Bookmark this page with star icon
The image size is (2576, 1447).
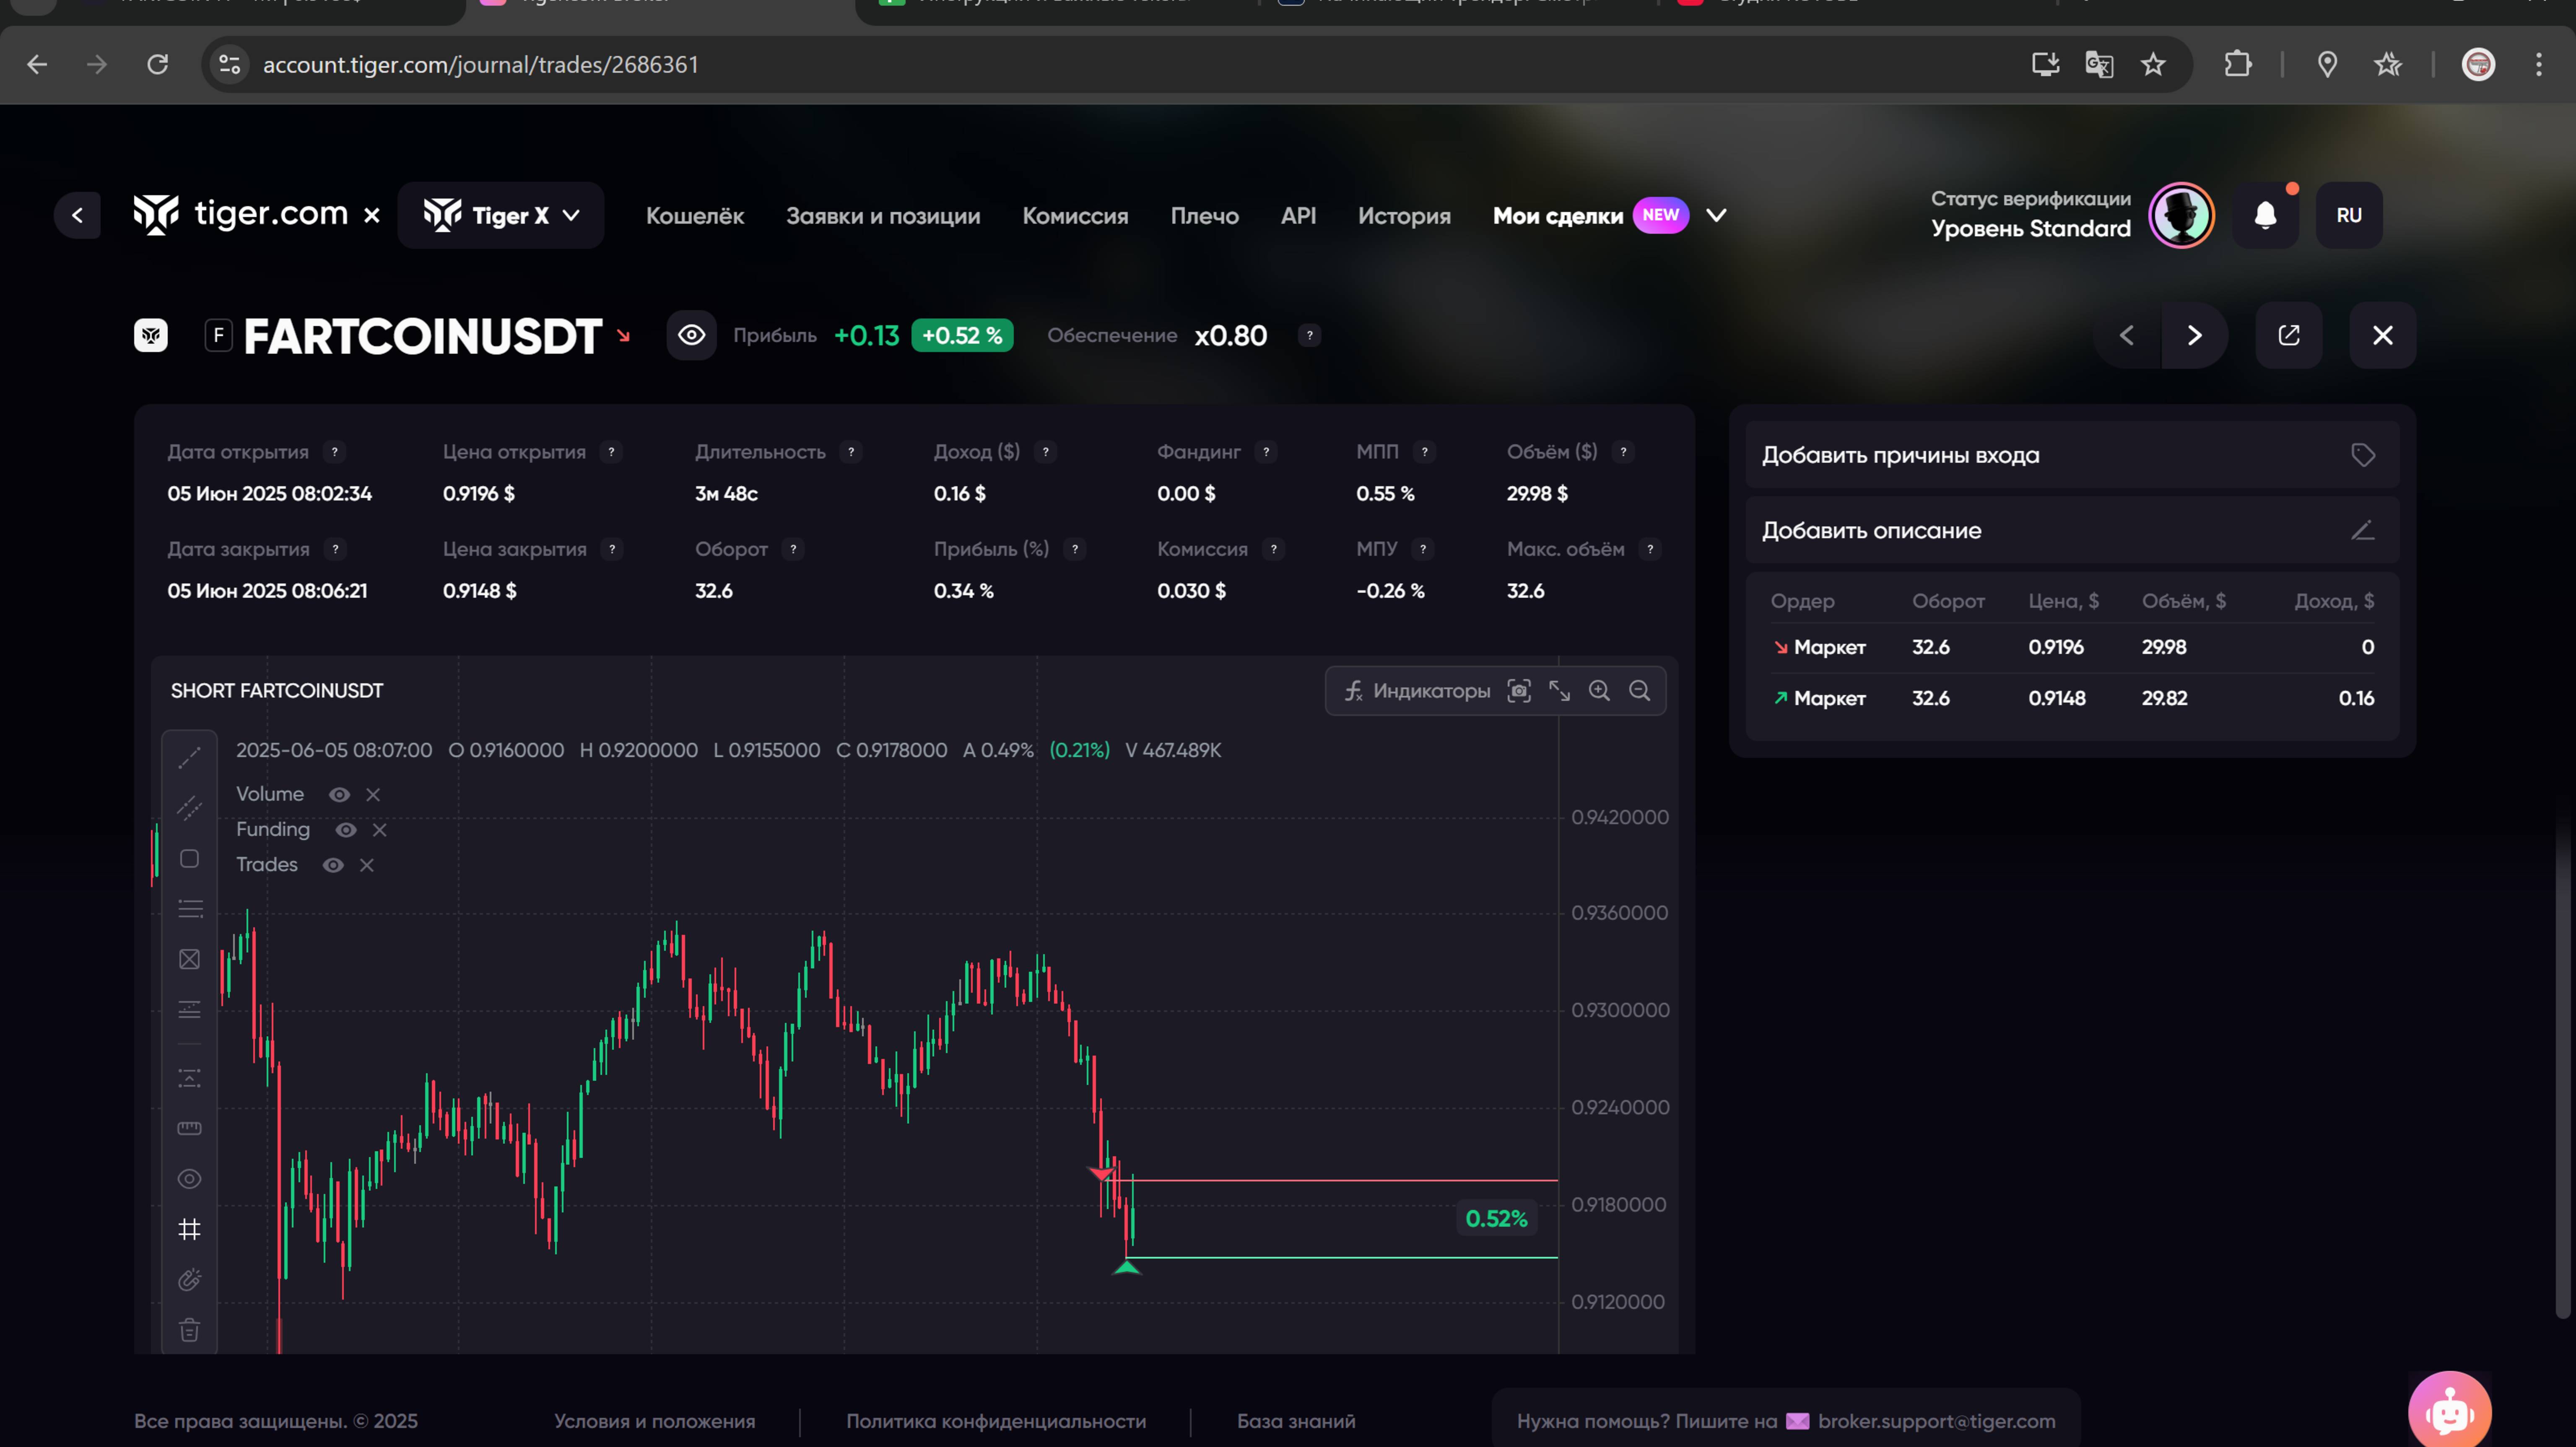[2153, 64]
